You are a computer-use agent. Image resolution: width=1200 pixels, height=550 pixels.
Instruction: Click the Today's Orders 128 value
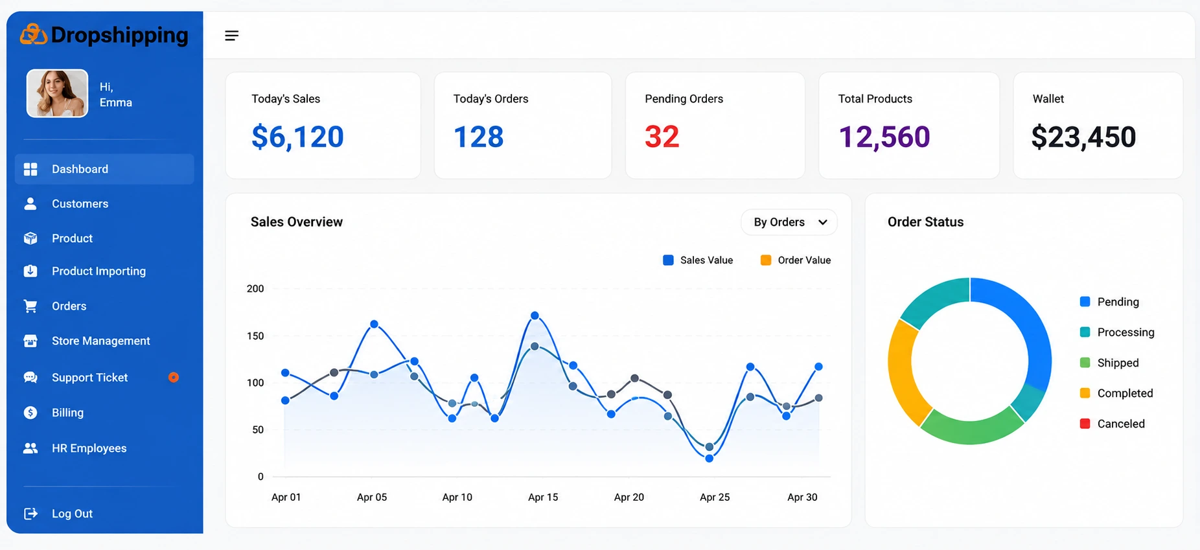tap(478, 137)
